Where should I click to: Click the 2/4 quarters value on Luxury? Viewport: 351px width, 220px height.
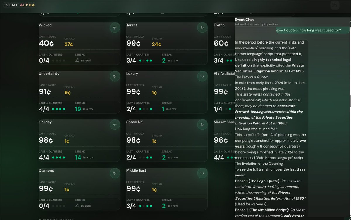pos(131,109)
